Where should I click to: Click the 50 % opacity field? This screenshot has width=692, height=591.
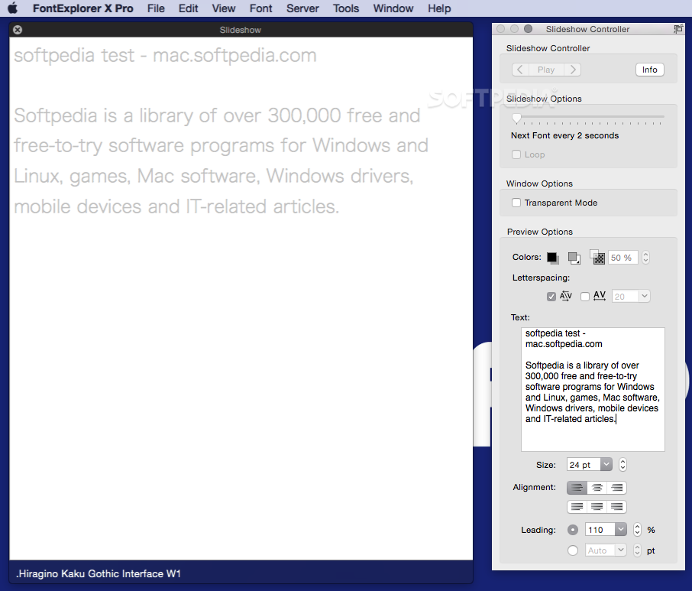point(622,258)
